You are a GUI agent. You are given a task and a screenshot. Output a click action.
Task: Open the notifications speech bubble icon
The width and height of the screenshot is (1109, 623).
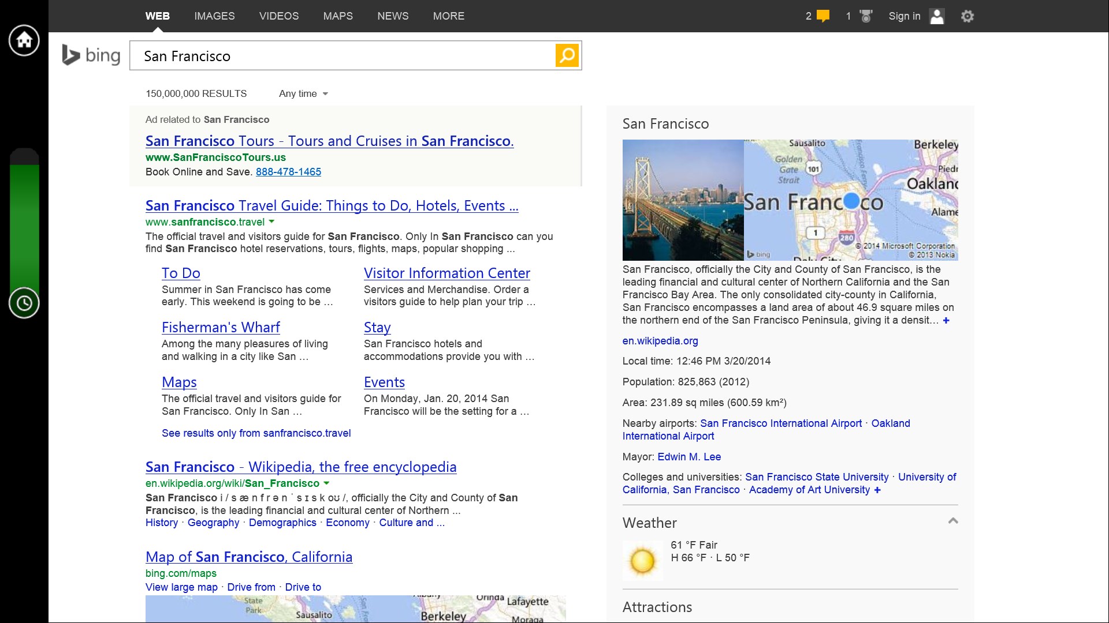tap(823, 16)
